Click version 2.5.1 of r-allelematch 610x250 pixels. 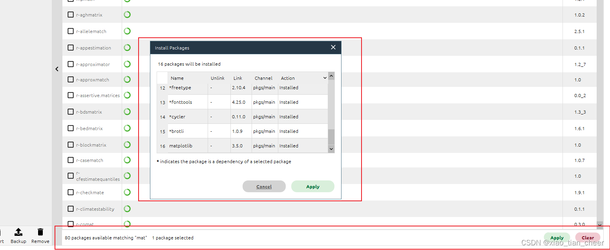click(579, 31)
